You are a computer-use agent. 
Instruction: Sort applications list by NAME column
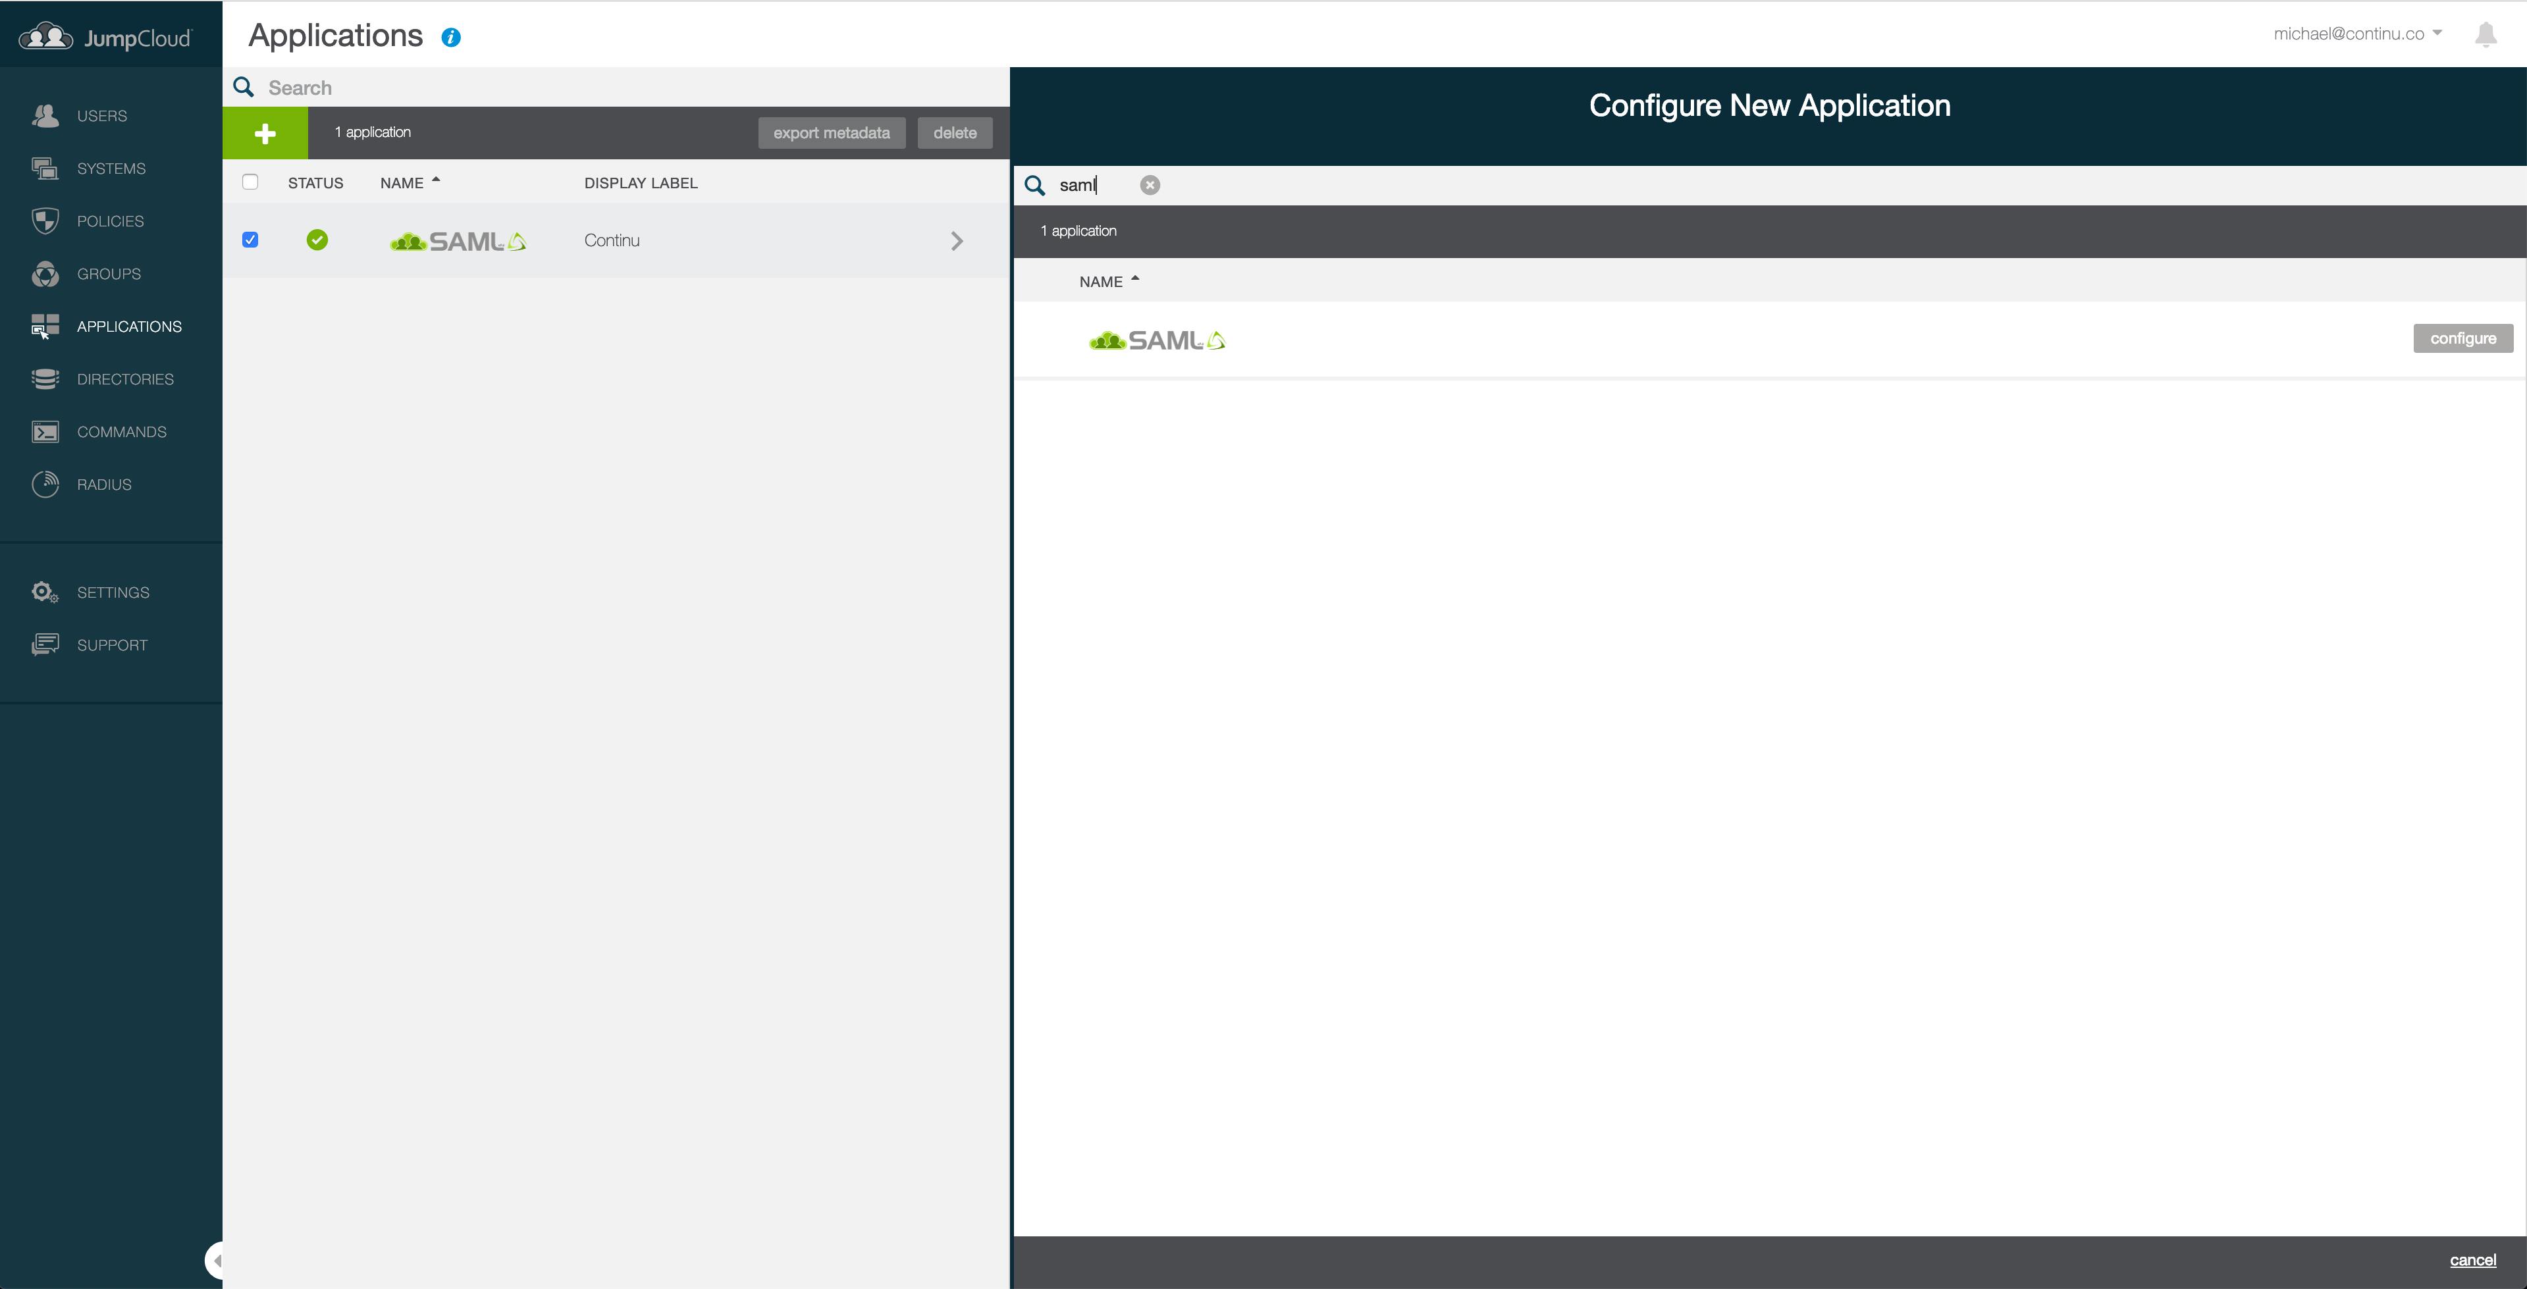point(410,182)
